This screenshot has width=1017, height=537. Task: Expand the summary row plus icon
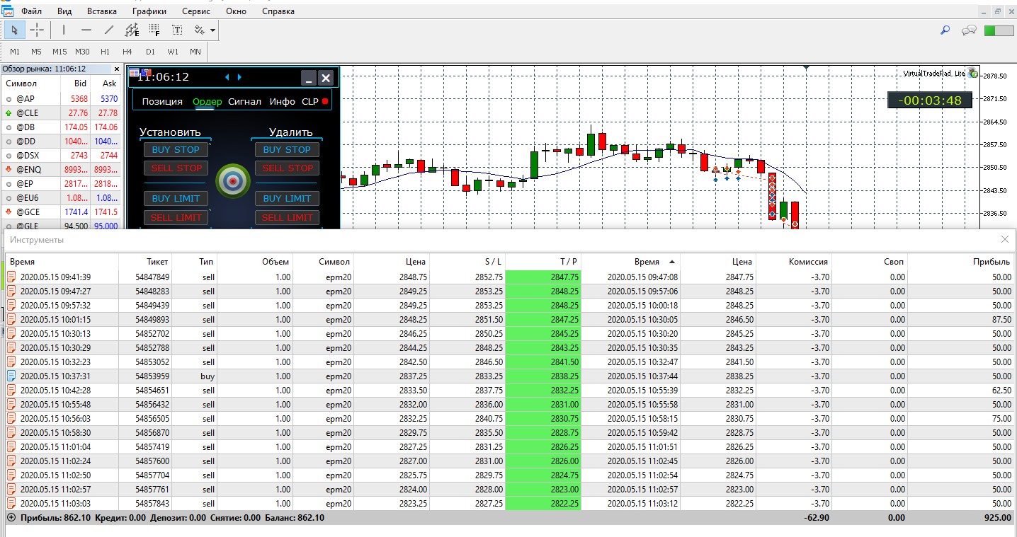[x=11, y=518]
